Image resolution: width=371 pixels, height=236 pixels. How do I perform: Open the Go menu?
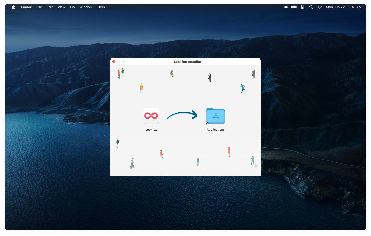click(x=72, y=7)
